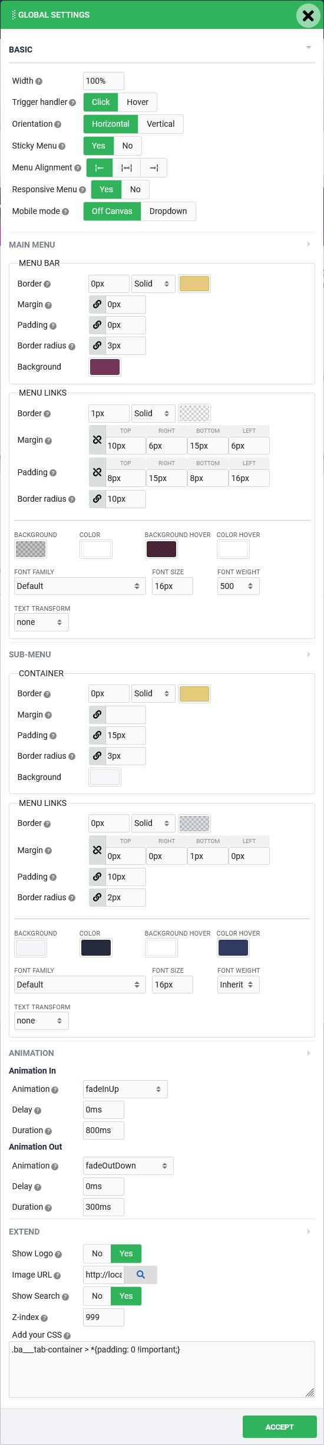Image resolution: width=324 pixels, height=1445 pixels.
Task: Collapse the ANIMATION section header
Action: click(x=162, y=1053)
